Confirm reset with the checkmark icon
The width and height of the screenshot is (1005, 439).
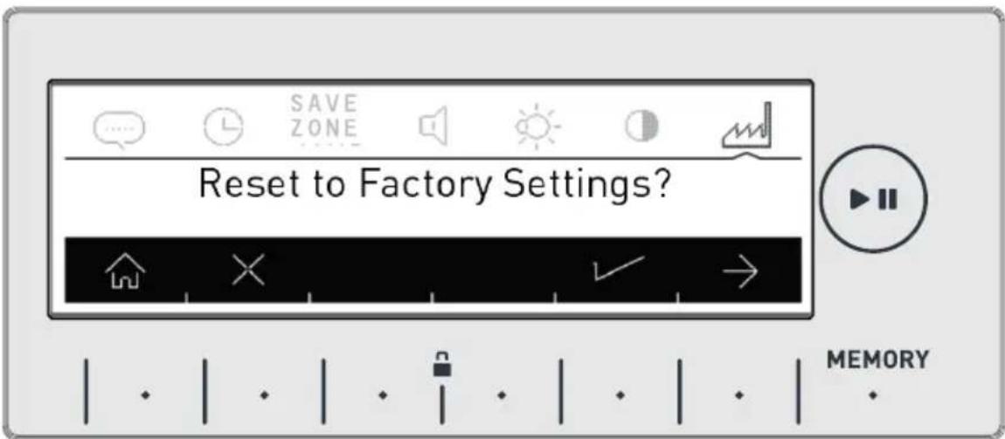tap(618, 267)
